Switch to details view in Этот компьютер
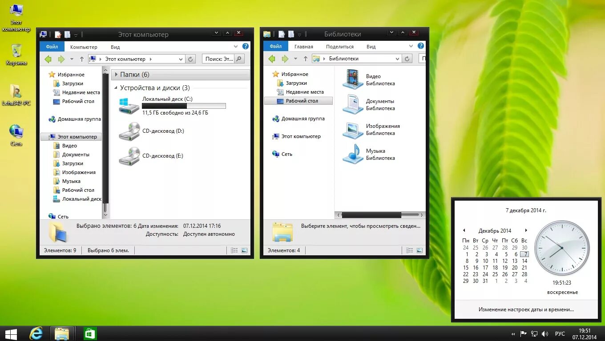The height and width of the screenshot is (341, 605). (234, 250)
